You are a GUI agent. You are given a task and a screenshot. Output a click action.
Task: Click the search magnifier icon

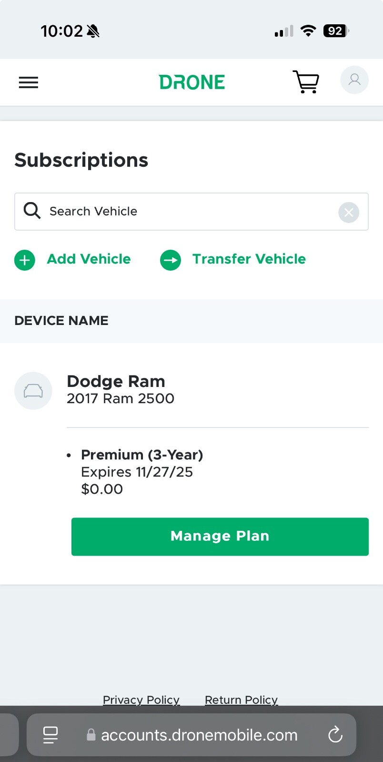(32, 210)
